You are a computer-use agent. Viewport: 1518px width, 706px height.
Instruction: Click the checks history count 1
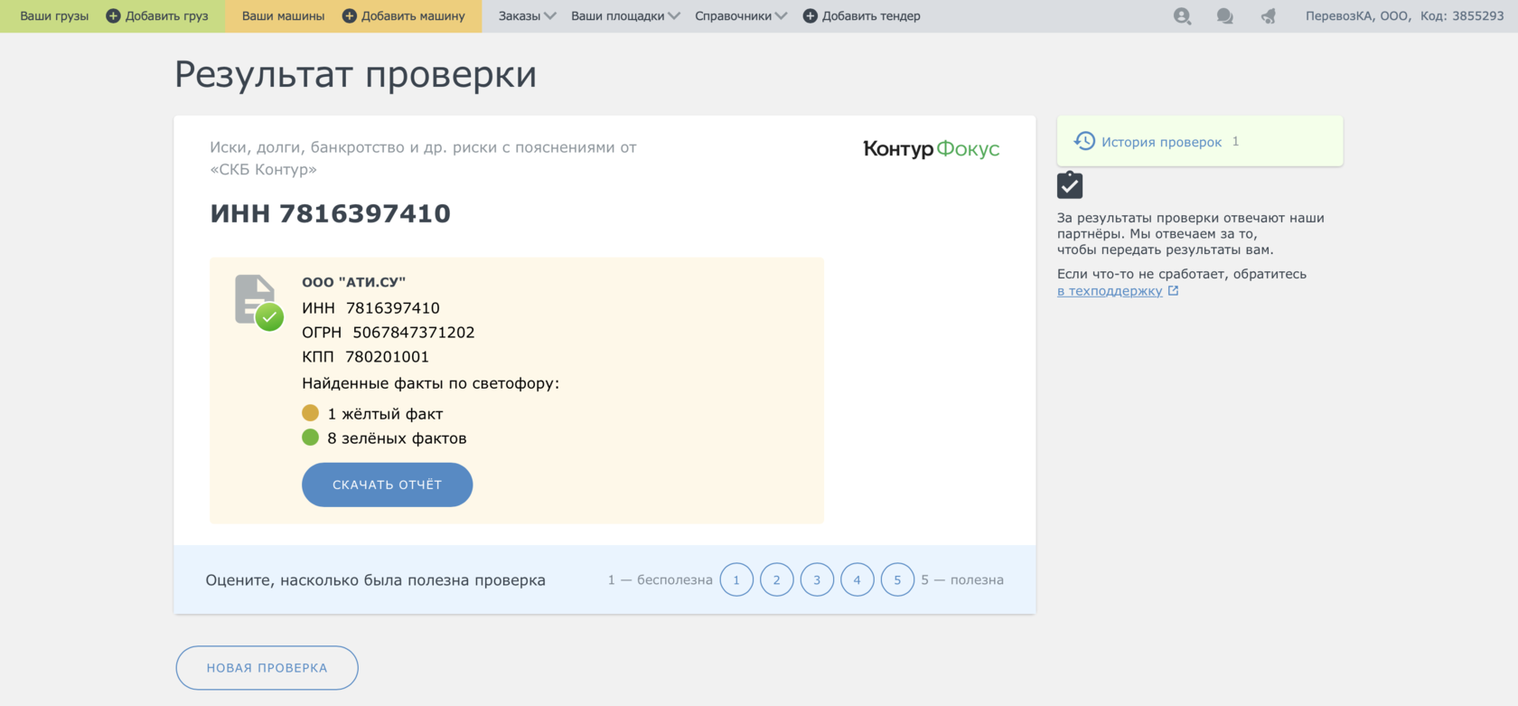pyautogui.click(x=1235, y=141)
